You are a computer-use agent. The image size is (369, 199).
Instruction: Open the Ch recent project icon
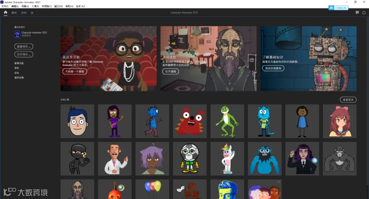point(17,34)
